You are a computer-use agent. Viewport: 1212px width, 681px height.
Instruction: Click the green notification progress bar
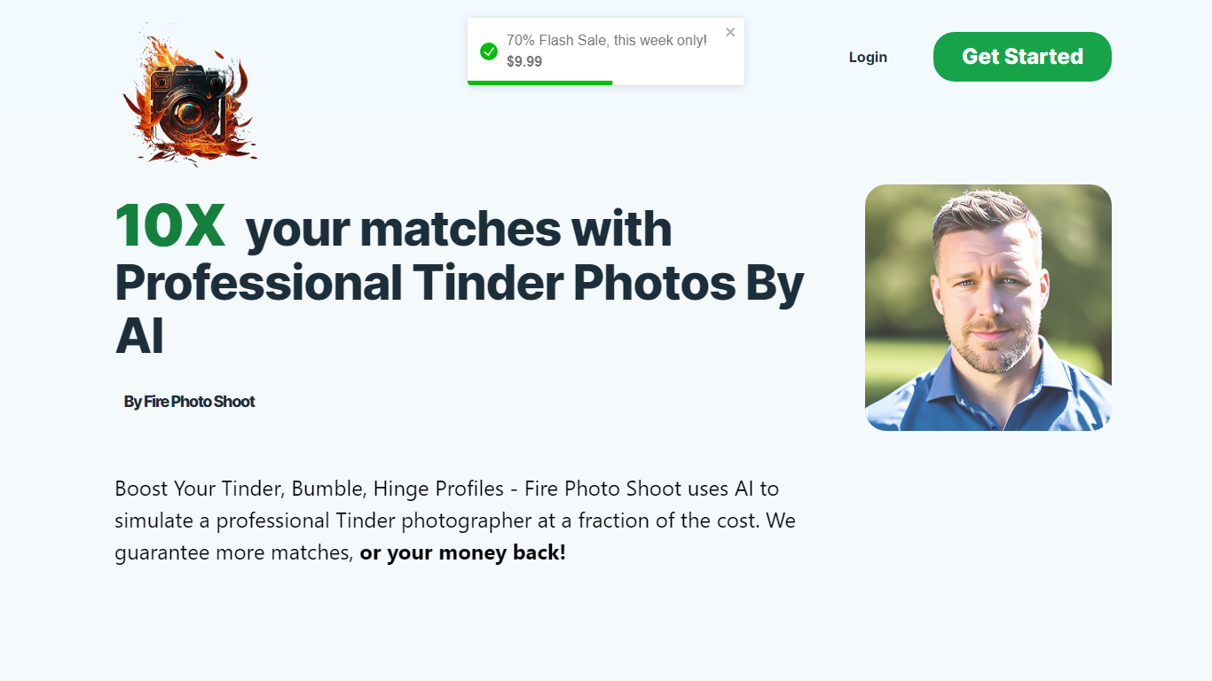(x=539, y=82)
